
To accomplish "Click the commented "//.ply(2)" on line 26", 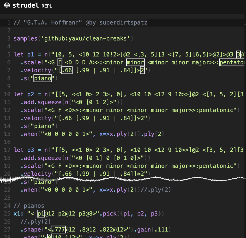I will click(x=36, y=221).
